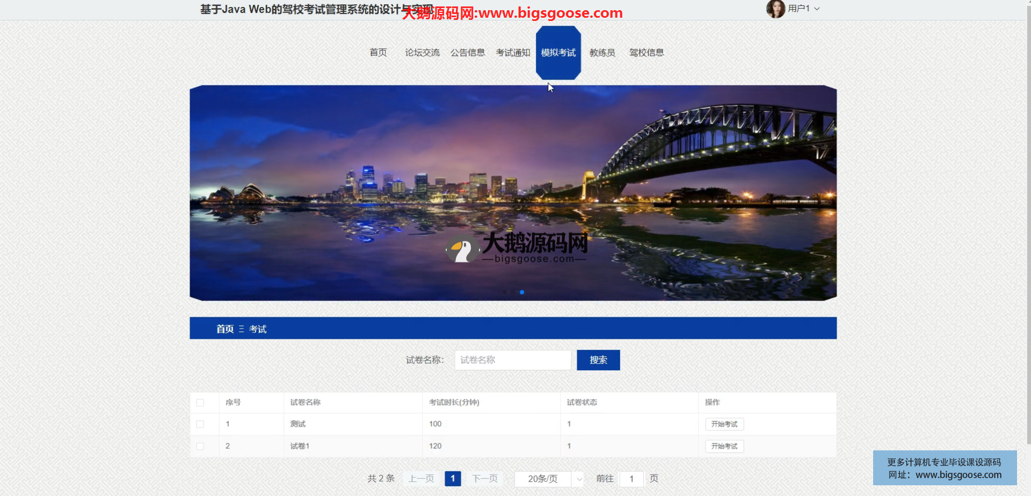The image size is (1031, 496).
Task: Focus the 试卷名称 search input field
Action: tap(512, 360)
